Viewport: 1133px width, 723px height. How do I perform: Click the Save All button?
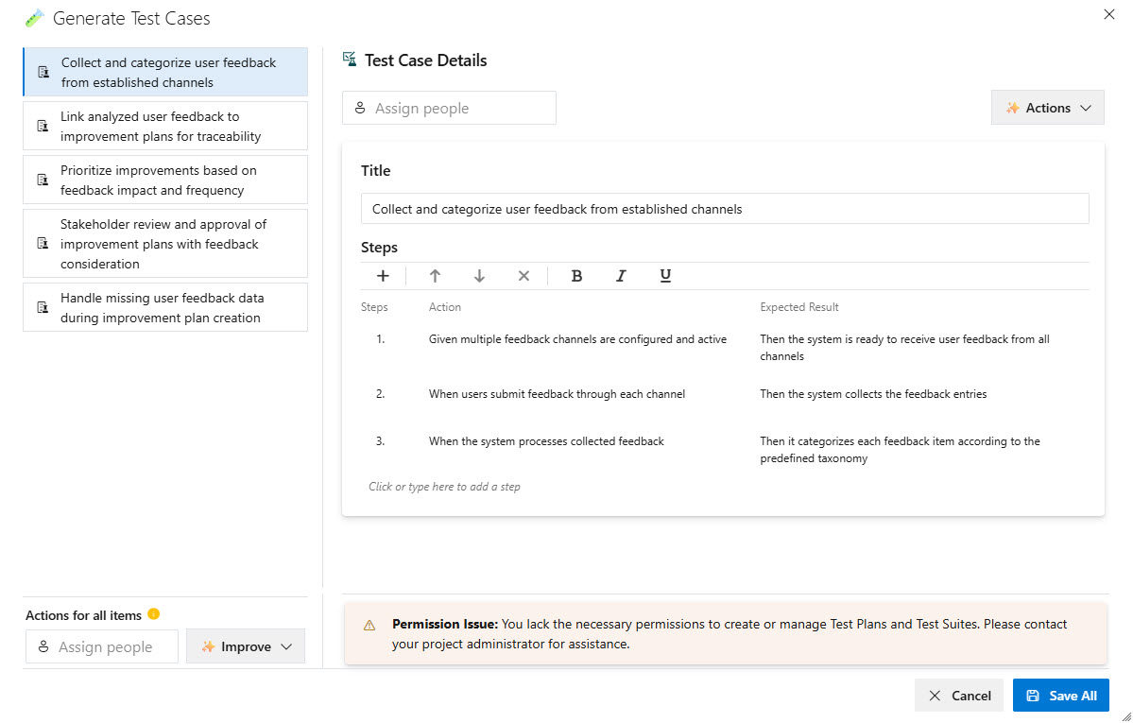(x=1060, y=695)
